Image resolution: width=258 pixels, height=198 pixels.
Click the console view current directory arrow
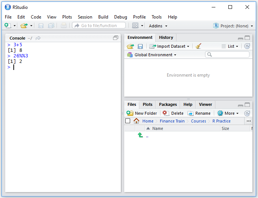(38, 38)
